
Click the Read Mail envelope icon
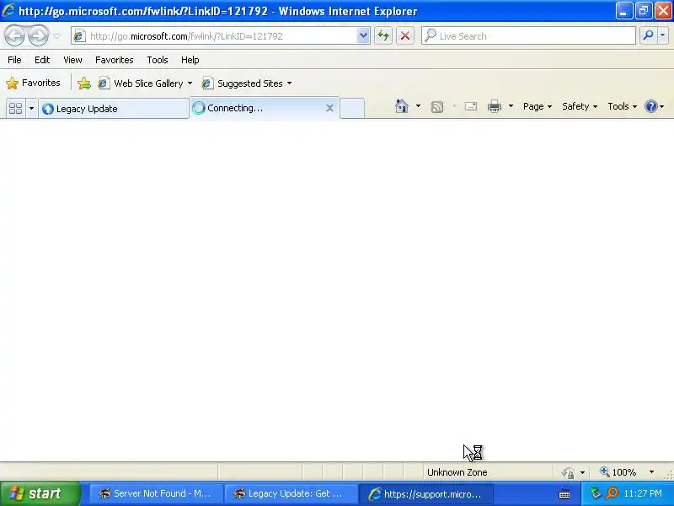tap(471, 106)
